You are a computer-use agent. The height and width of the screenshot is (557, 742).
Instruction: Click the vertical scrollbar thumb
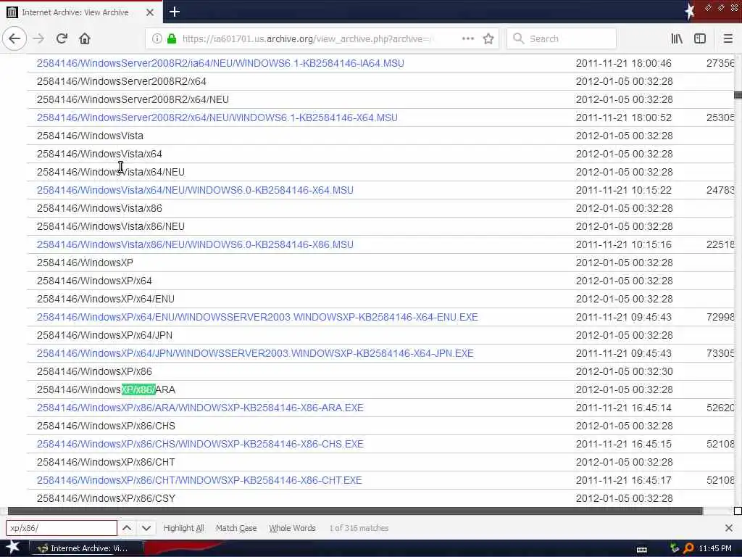[x=738, y=95]
